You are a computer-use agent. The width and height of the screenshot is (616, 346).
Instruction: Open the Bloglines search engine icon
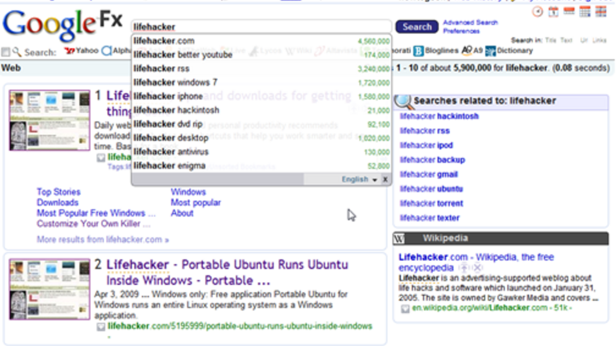(419, 51)
